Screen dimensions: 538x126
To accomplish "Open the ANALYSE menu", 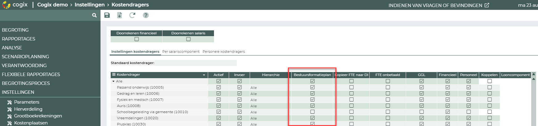I will click(x=12, y=48).
